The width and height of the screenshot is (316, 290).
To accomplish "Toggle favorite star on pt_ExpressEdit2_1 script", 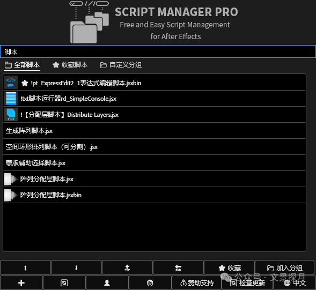I will (x=25, y=83).
